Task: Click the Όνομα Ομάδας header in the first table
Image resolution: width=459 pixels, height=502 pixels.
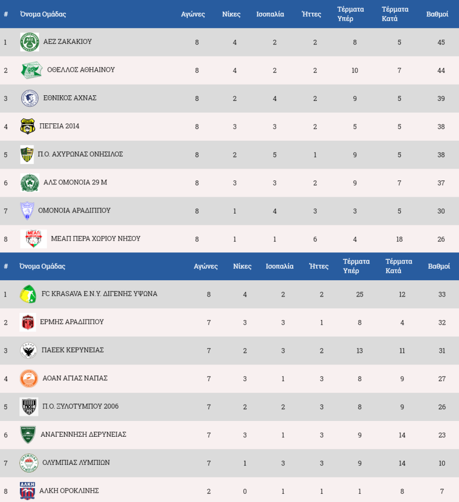Action: (x=43, y=14)
